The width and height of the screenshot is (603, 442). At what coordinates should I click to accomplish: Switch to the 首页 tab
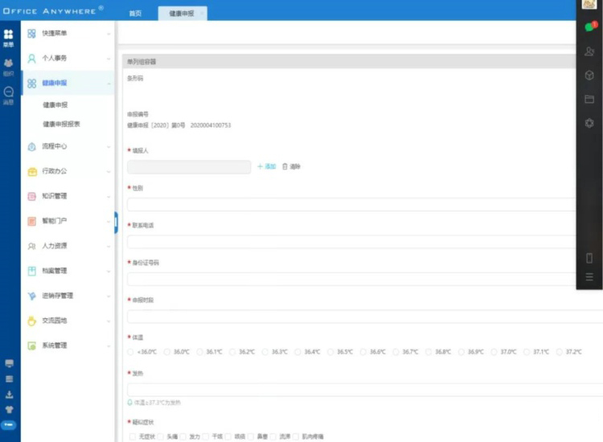pyautogui.click(x=136, y=14)
